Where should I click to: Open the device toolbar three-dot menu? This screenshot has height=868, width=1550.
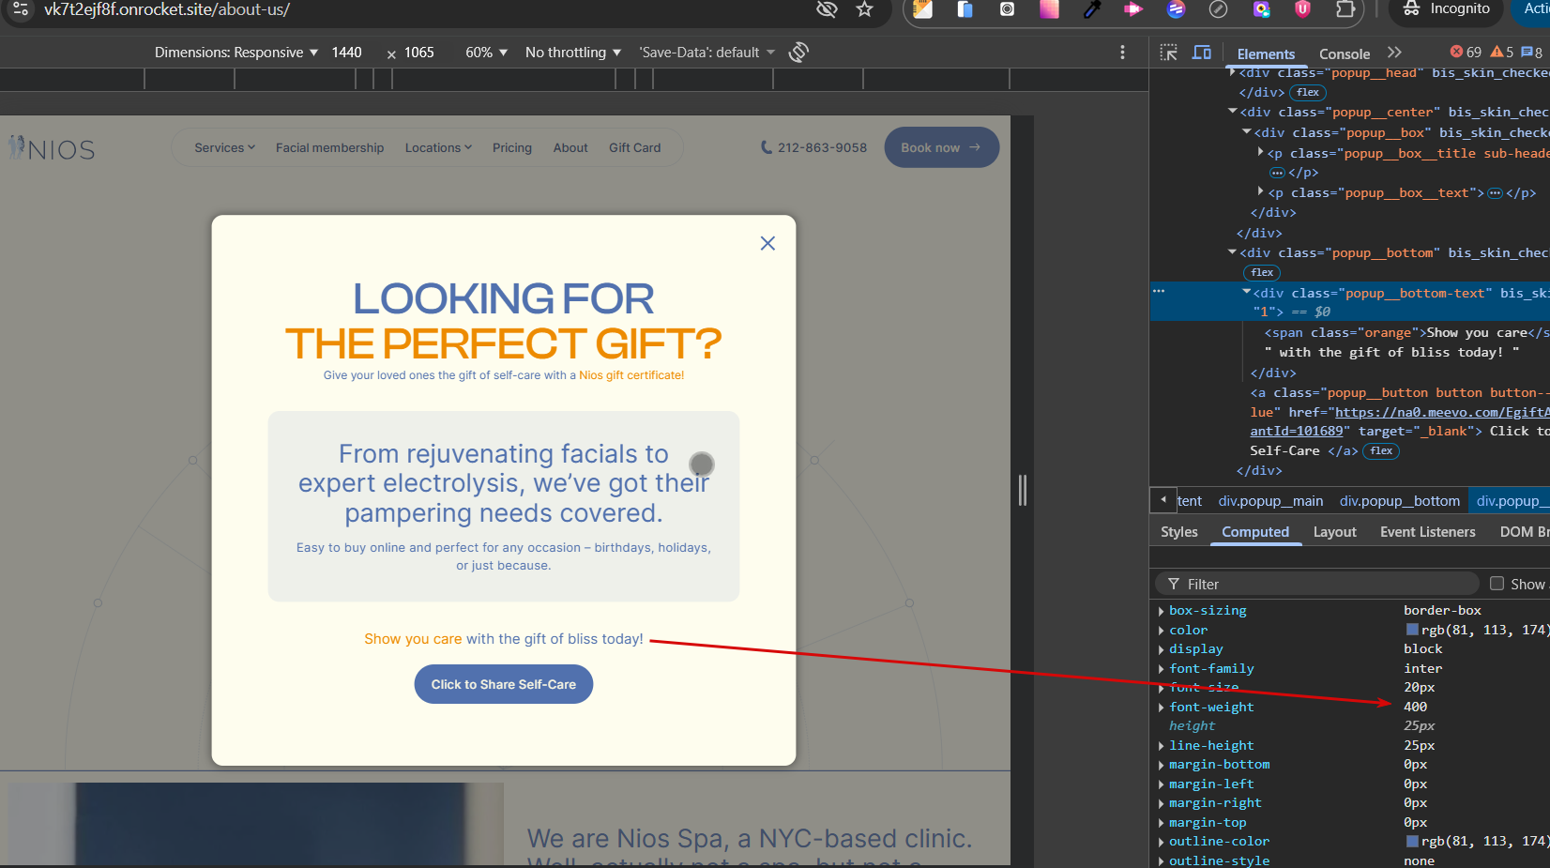click(1122, 53)
